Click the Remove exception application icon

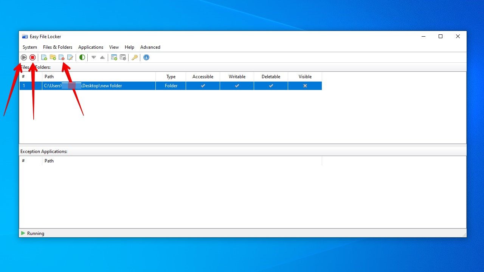pyautogui.click(x=123, y=57)
